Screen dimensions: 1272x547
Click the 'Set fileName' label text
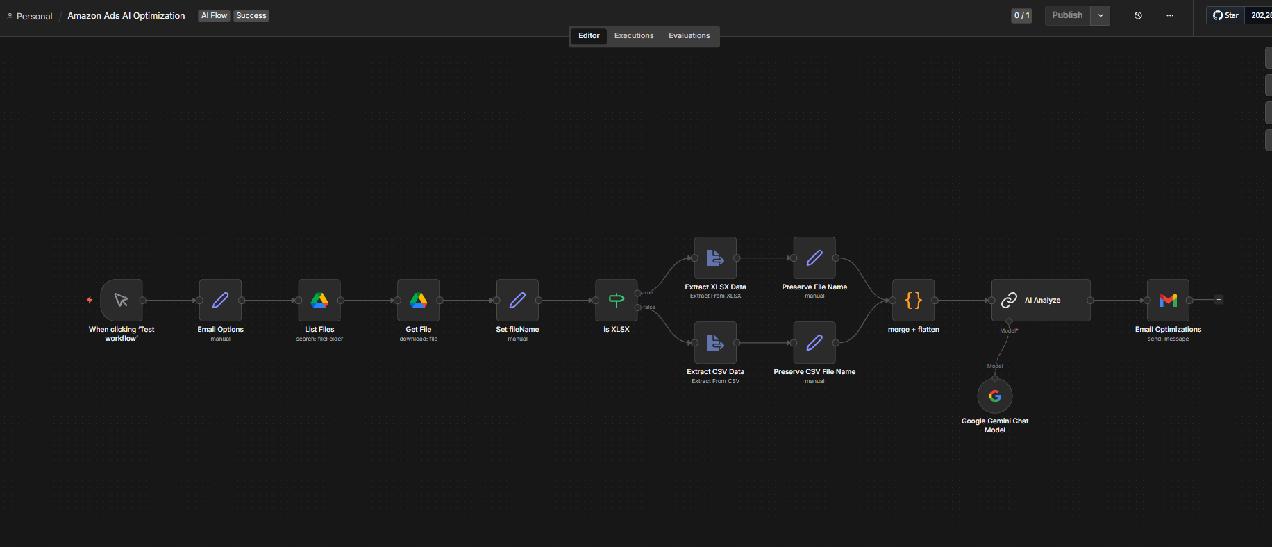coord(517,330)
